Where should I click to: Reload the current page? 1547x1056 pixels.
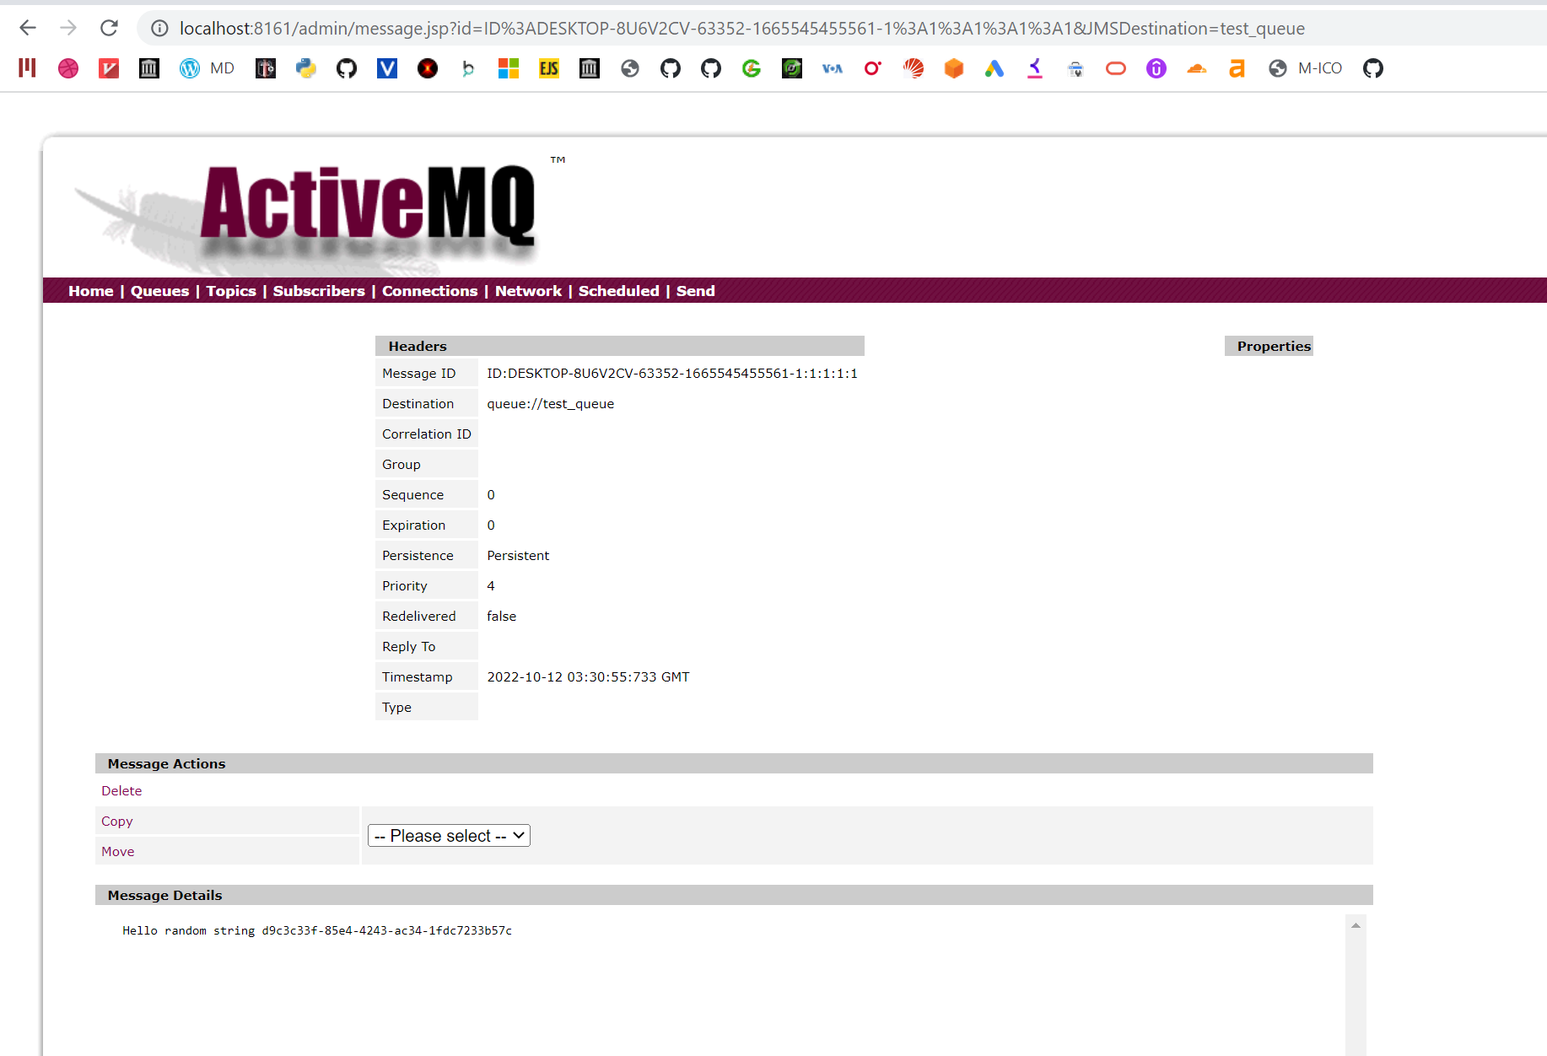coord(109,28)
